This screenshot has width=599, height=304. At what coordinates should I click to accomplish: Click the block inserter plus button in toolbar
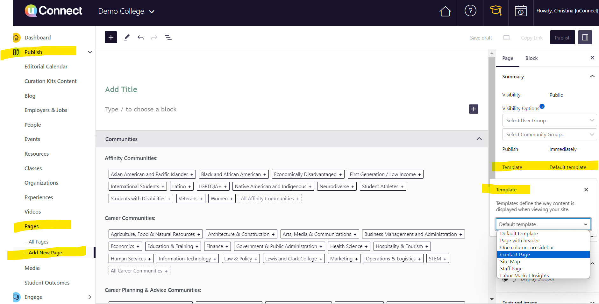tap(111, 37)
